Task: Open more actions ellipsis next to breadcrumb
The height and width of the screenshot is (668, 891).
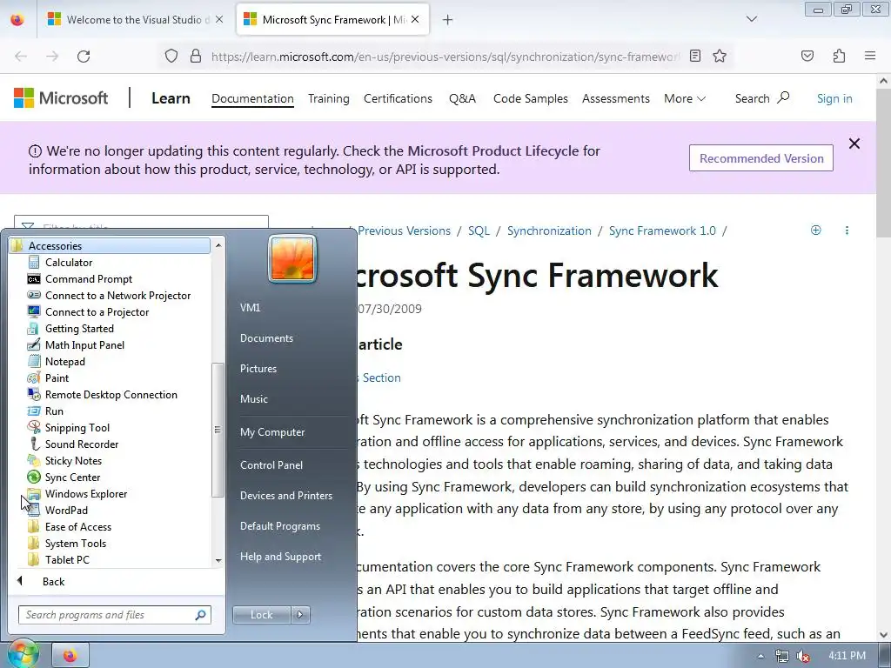Action: (x=847, y=230)
